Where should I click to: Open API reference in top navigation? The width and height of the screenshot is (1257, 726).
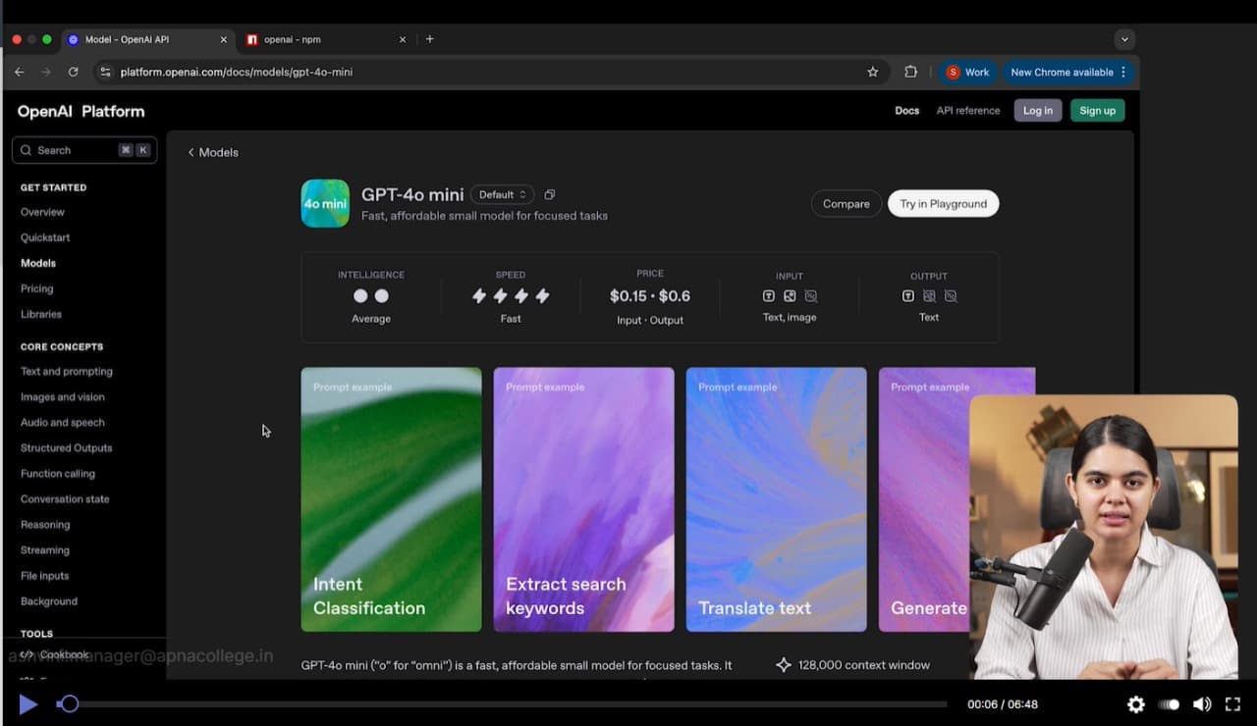coord(967,111)
